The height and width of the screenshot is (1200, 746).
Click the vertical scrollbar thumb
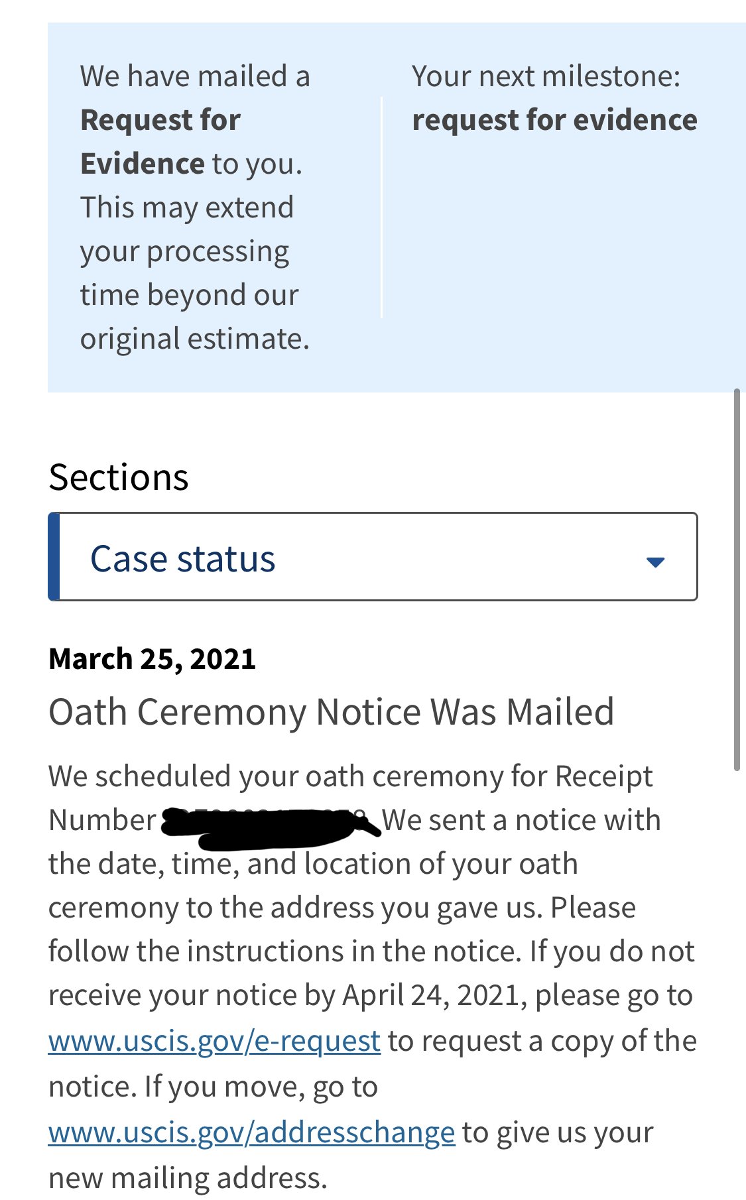(x=737, y=579)
